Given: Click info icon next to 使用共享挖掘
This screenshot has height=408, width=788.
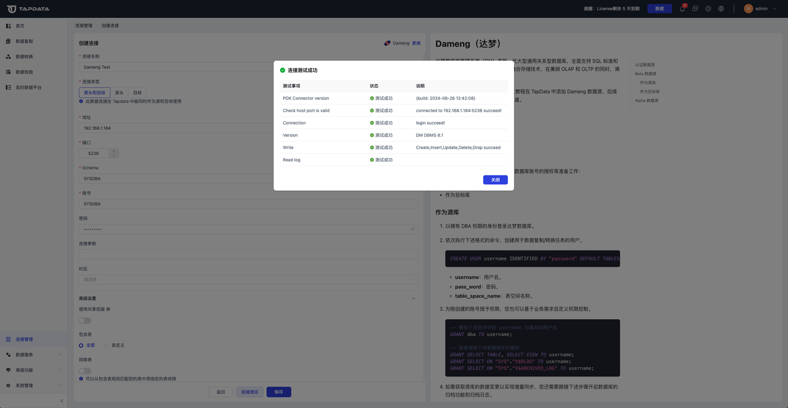Looking at the screenshot, I should [x=108, y=309].
